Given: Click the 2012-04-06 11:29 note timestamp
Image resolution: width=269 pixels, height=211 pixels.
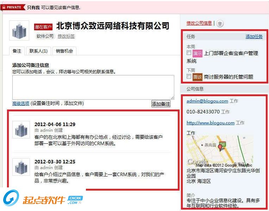Looking at the screenshot, I should click(x=55, y=124).
